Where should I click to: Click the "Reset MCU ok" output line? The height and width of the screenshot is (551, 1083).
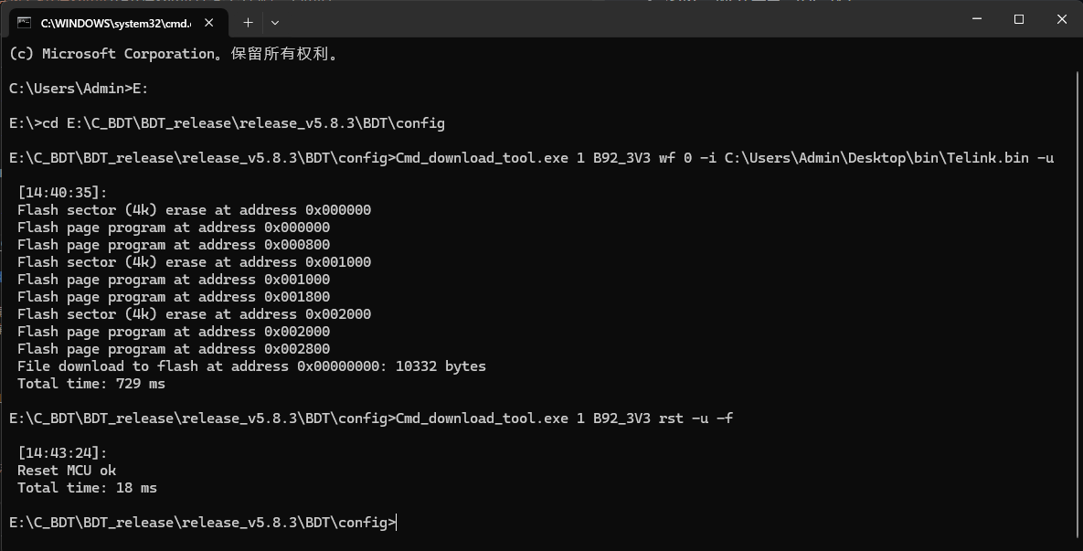coord(67,471)
